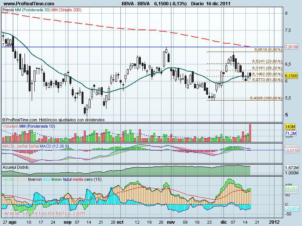Image resolution: width=302 pixels, height=226 pixels.
Task: Click the oct month label on time axis
Action: point(120,222)
